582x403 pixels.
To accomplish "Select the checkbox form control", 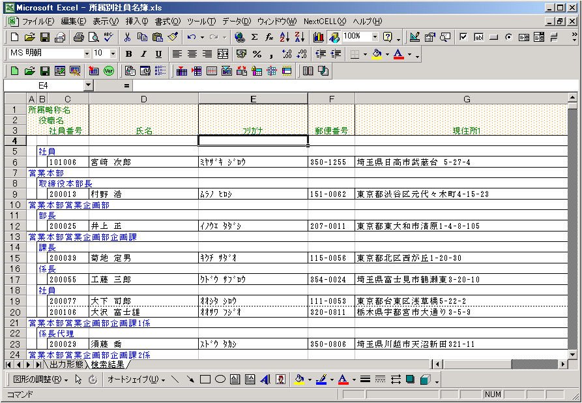I will pos(463,37).
